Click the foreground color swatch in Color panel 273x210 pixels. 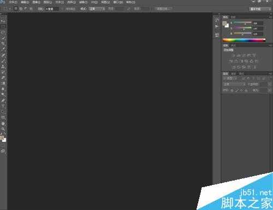pyautogui.click(x=224, y=23)
